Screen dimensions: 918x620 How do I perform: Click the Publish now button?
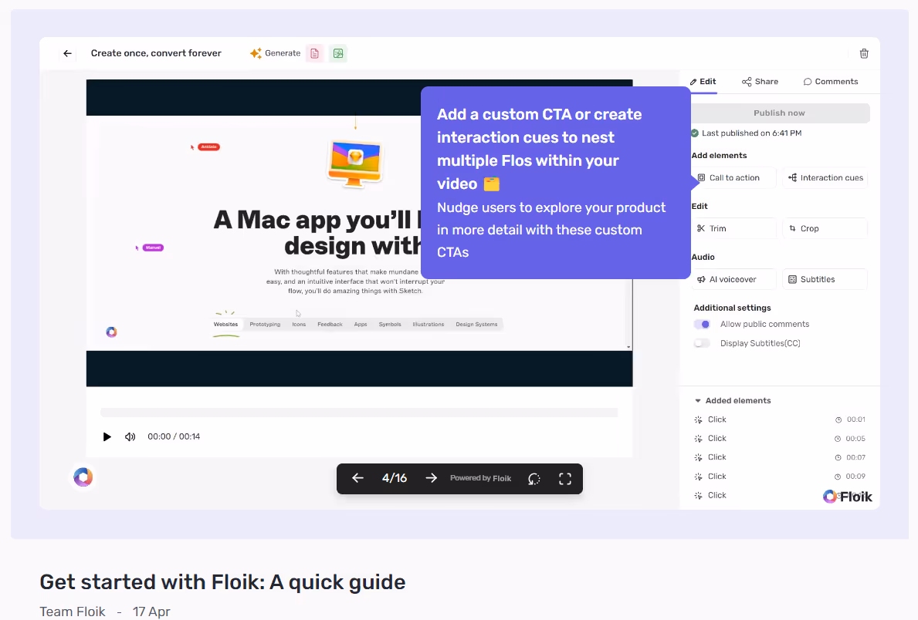[779, 113]
